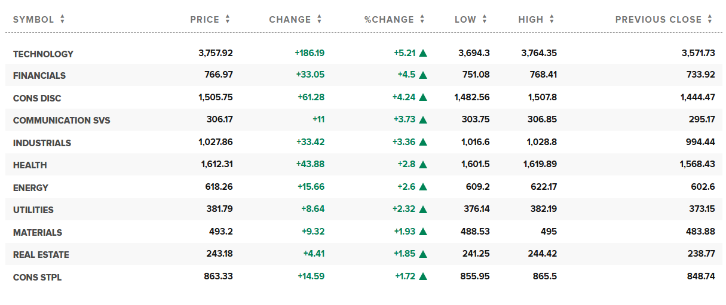Click the green up arrow for FINANCIALS
The height and width of the screenshot is (305, 726).
pyautogui.click(x=423, y=75)
